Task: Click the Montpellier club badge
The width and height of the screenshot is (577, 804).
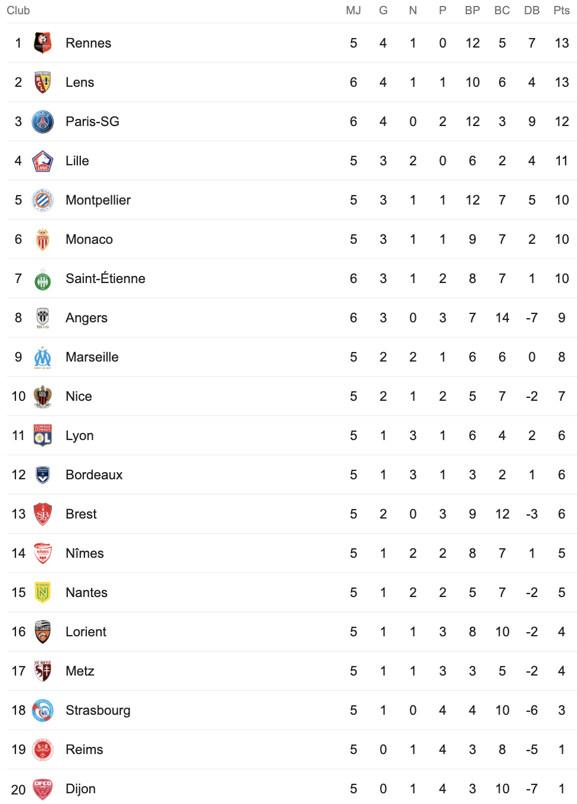Action: click(43, 200)
